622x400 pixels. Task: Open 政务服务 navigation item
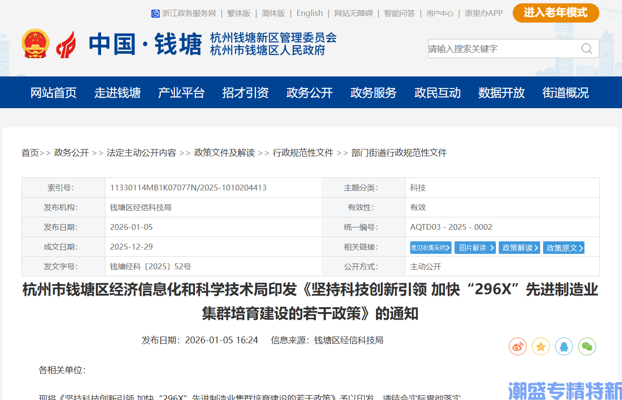point(374,93)
